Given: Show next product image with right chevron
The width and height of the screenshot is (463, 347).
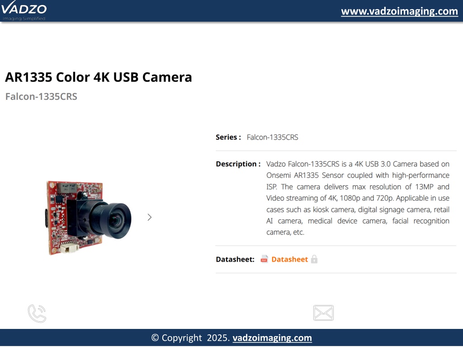Looking at the screenshot, I should coord(149,217).
